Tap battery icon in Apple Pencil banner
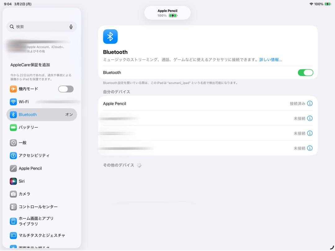Image resolution: width=335 pixels, height=251 pixels. [x=173, y=15]
